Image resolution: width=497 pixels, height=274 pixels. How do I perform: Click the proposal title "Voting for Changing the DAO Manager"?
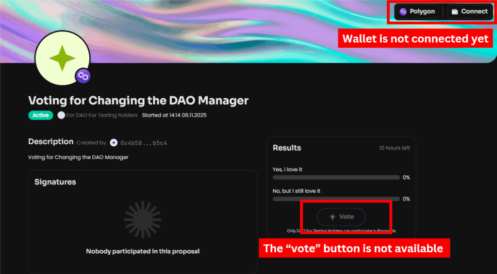point(138,101)
